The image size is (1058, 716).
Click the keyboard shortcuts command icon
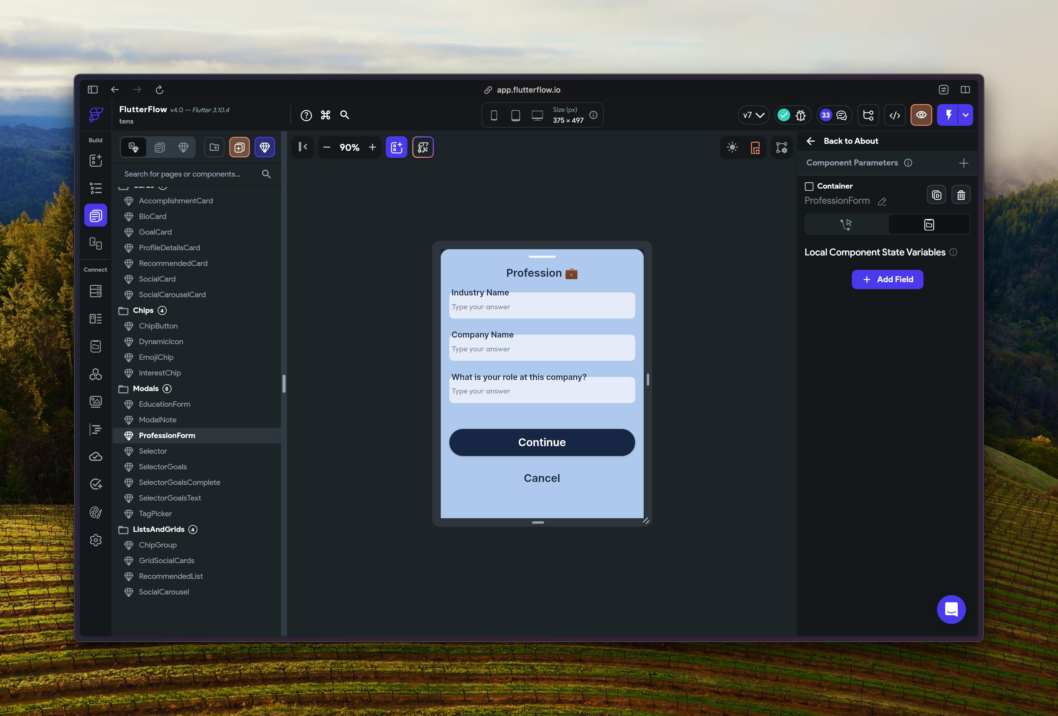pyautogui.click(x=326, y=115)
